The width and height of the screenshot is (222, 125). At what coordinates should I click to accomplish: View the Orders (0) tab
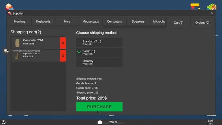point(202,23)
